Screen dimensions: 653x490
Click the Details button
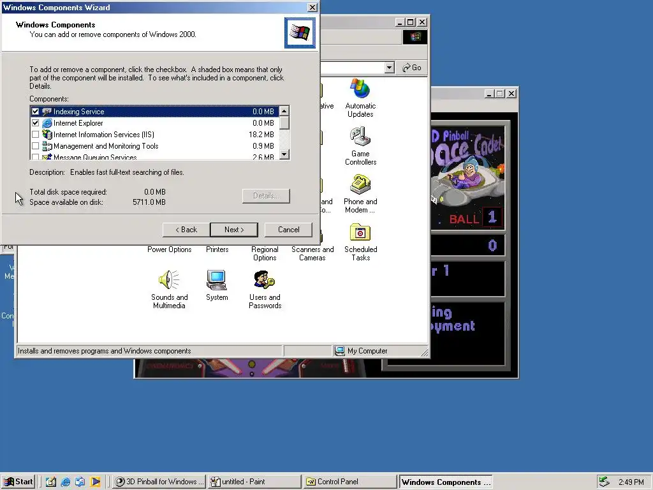(x=266, y=196)
